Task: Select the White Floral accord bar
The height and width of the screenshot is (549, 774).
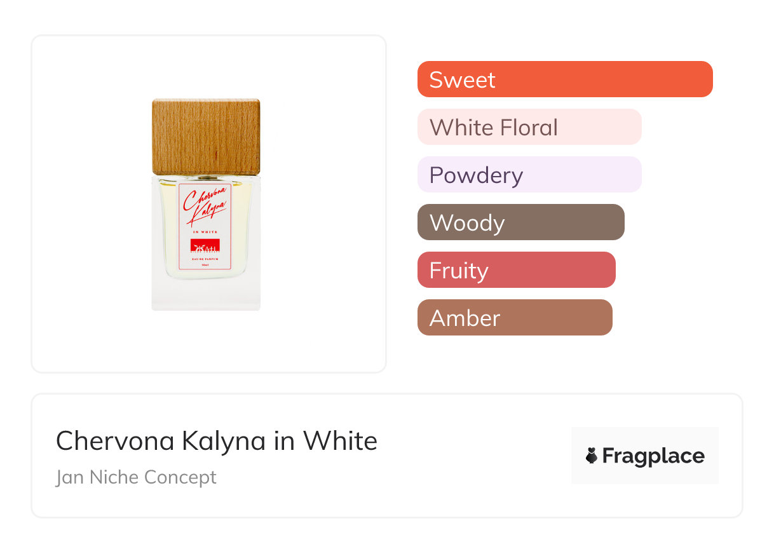Action: pos(529,127)
